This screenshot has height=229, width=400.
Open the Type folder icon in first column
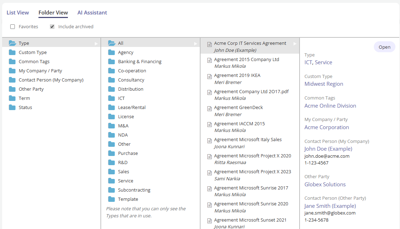tap(12, 43)
